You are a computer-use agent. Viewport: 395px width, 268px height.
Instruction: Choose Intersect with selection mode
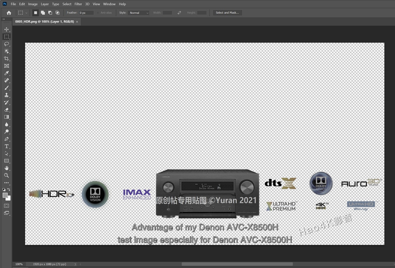pyautogui.click(x=57, y=13)
